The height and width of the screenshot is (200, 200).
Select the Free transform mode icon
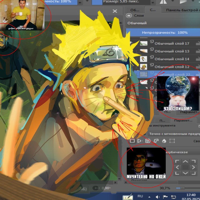(132, 141)
